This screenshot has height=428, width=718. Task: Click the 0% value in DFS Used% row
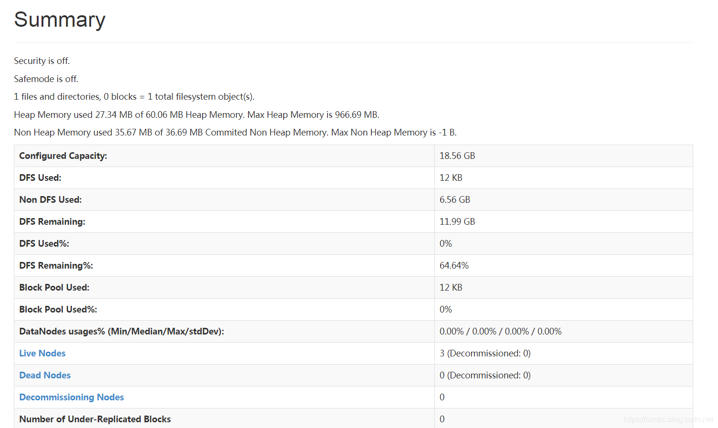point(446,243)
